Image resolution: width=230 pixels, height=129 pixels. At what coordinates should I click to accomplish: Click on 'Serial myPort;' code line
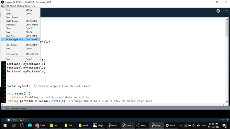click(x=18, y=86)
